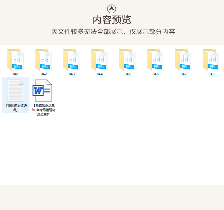Click the 8A4 folder name label
The image size is (224, 210).
(x=100, y=74)
